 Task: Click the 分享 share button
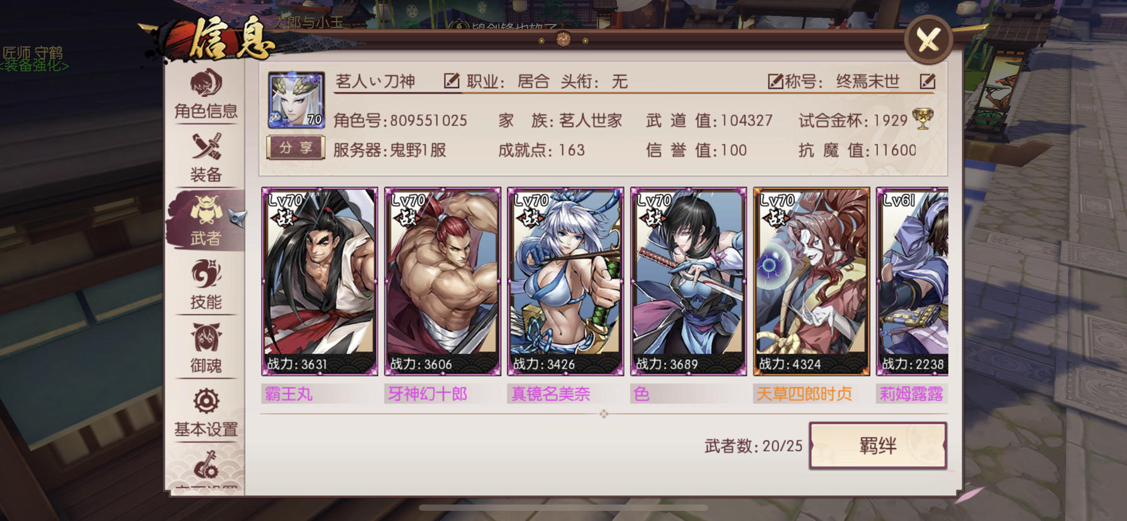coord(296,148)
